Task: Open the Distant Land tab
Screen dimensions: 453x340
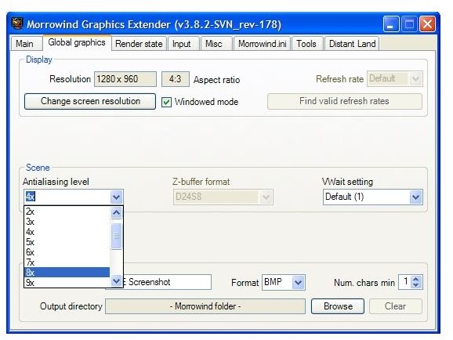Action: click(353, 44)
